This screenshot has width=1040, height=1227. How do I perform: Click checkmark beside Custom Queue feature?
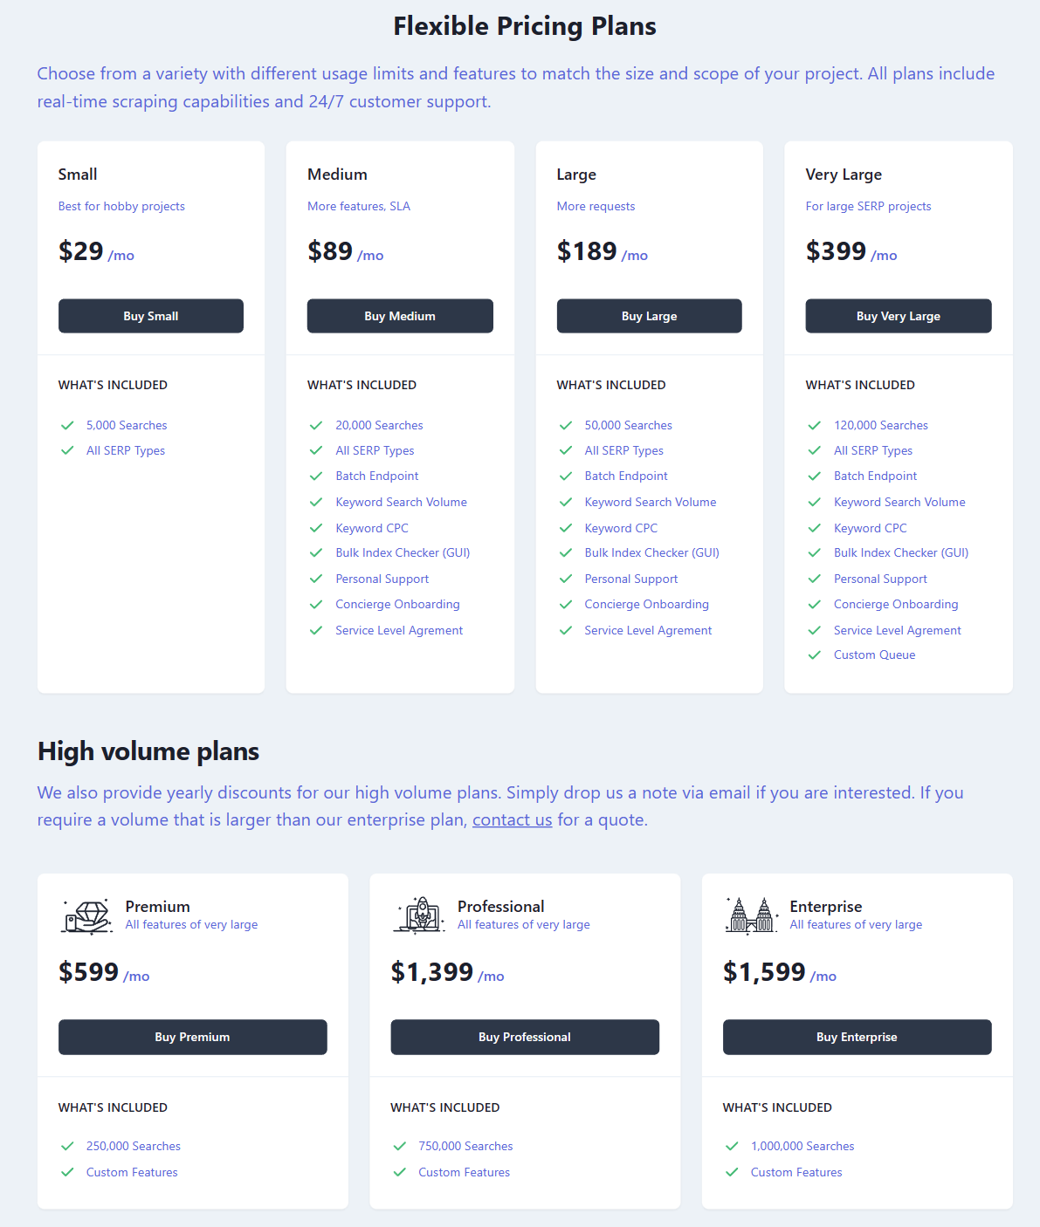click(x=815, y=655)
